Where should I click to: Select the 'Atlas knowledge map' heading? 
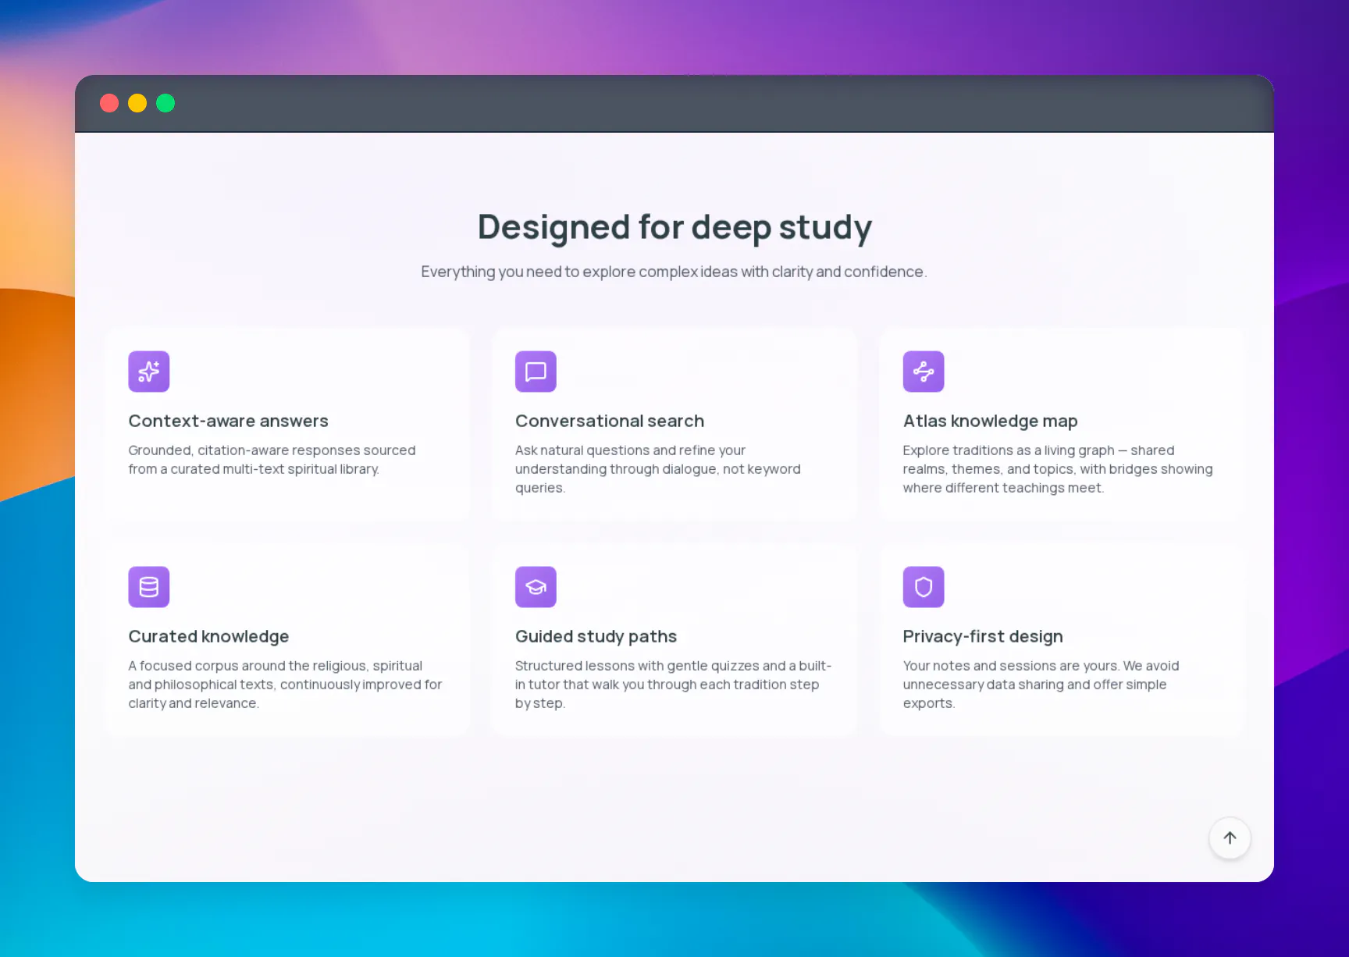(990, 421)
